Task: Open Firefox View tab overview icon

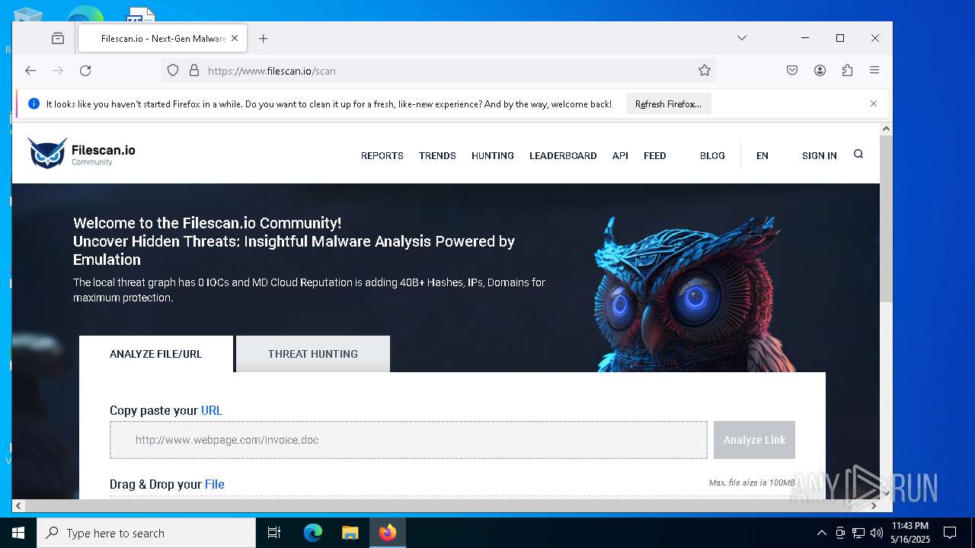Action: tap(58, 38)
